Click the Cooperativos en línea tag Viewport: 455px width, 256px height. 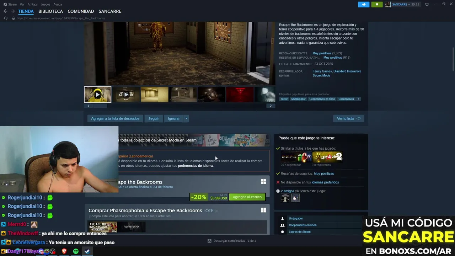pos(322,99)
